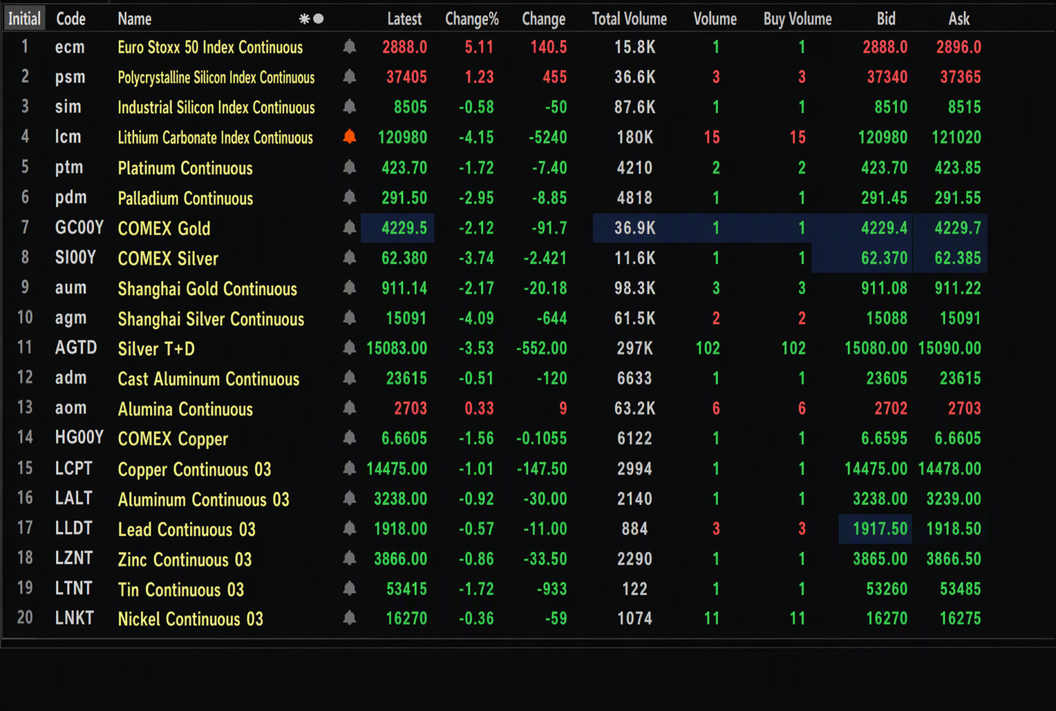Click the asterisk icon in the Name header
The image size is (1056, 711).
click(x=304, y=19)
